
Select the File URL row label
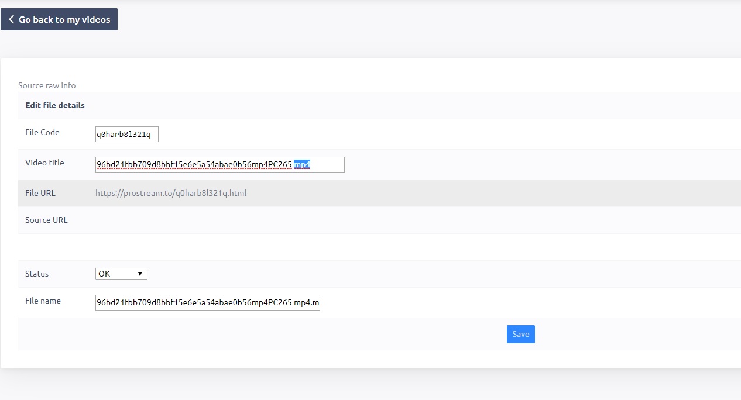point(40,193)
